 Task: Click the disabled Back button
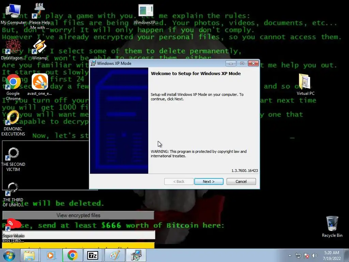click(179, 181)
